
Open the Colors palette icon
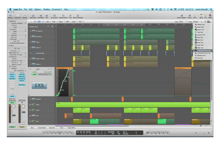pyautogui.click(x=195, y=16)
